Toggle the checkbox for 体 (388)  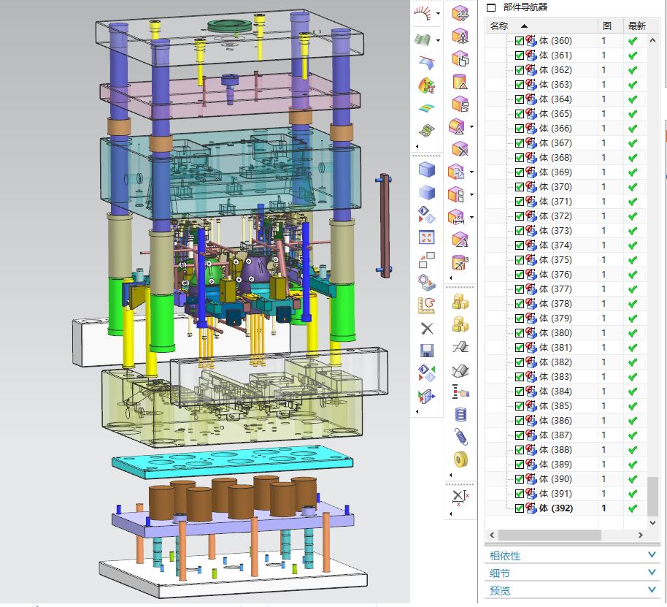pos(520,450)
